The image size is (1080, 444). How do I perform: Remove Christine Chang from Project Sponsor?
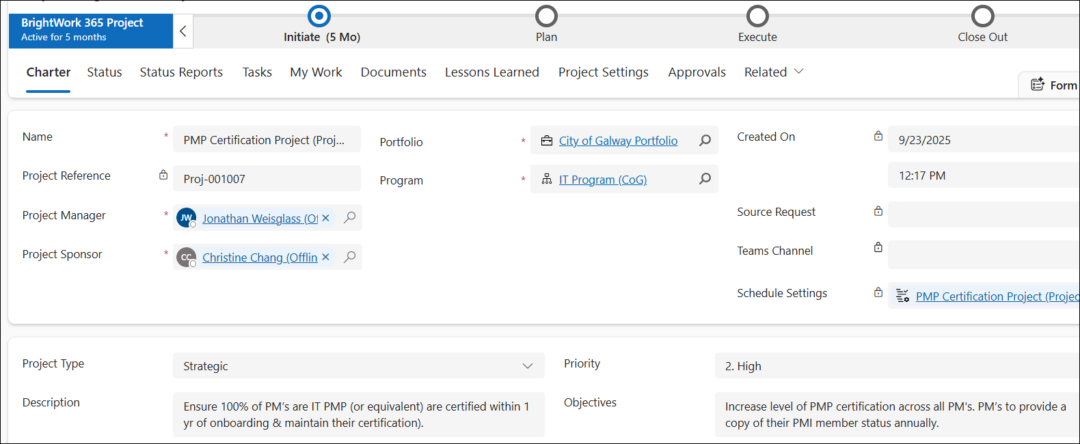[325, 257]
